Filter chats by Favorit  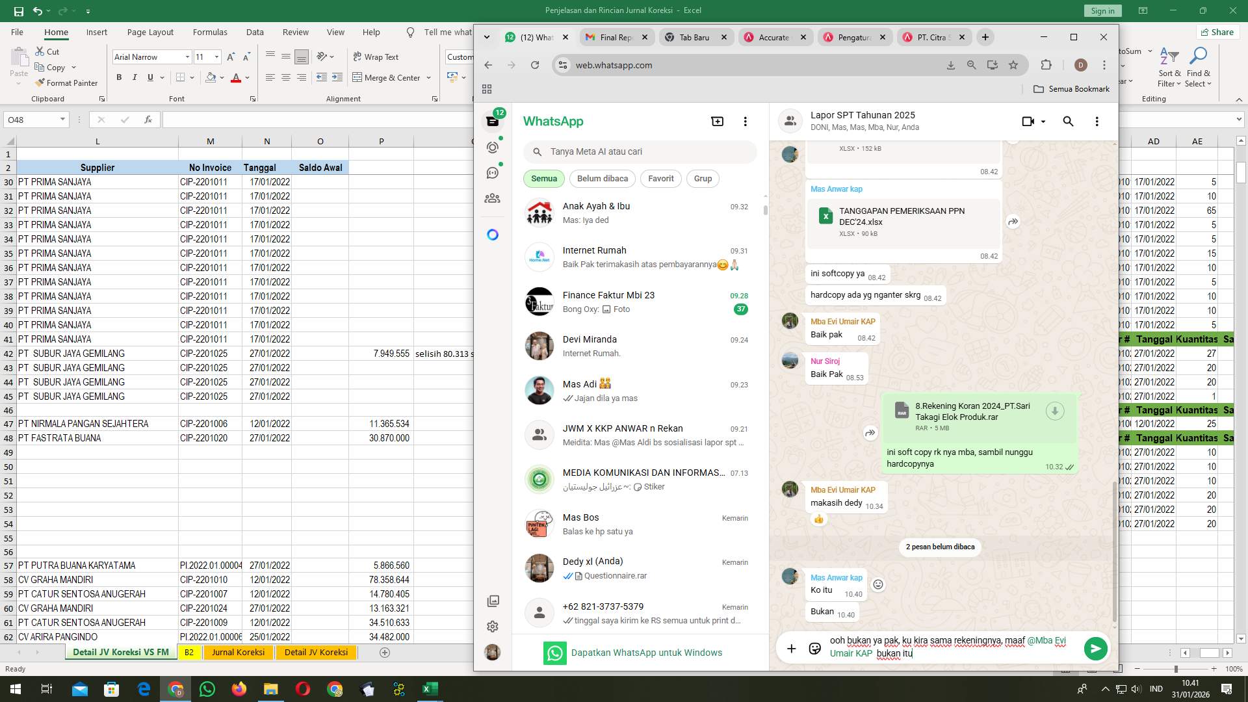[660, 178]
